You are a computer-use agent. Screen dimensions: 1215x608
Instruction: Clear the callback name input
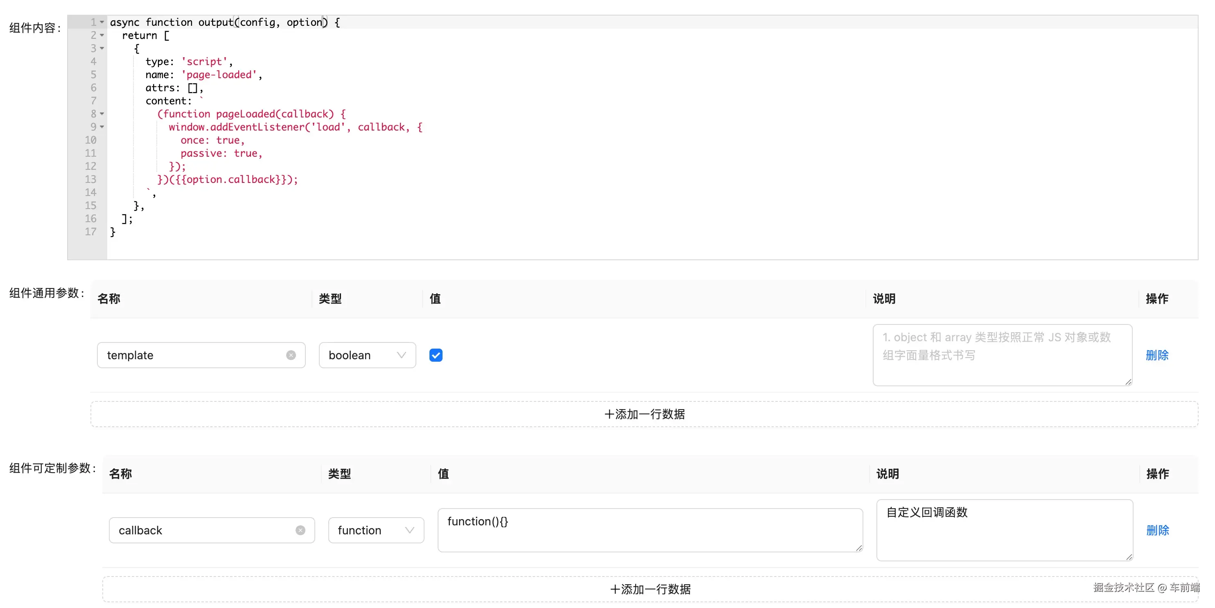300,530
